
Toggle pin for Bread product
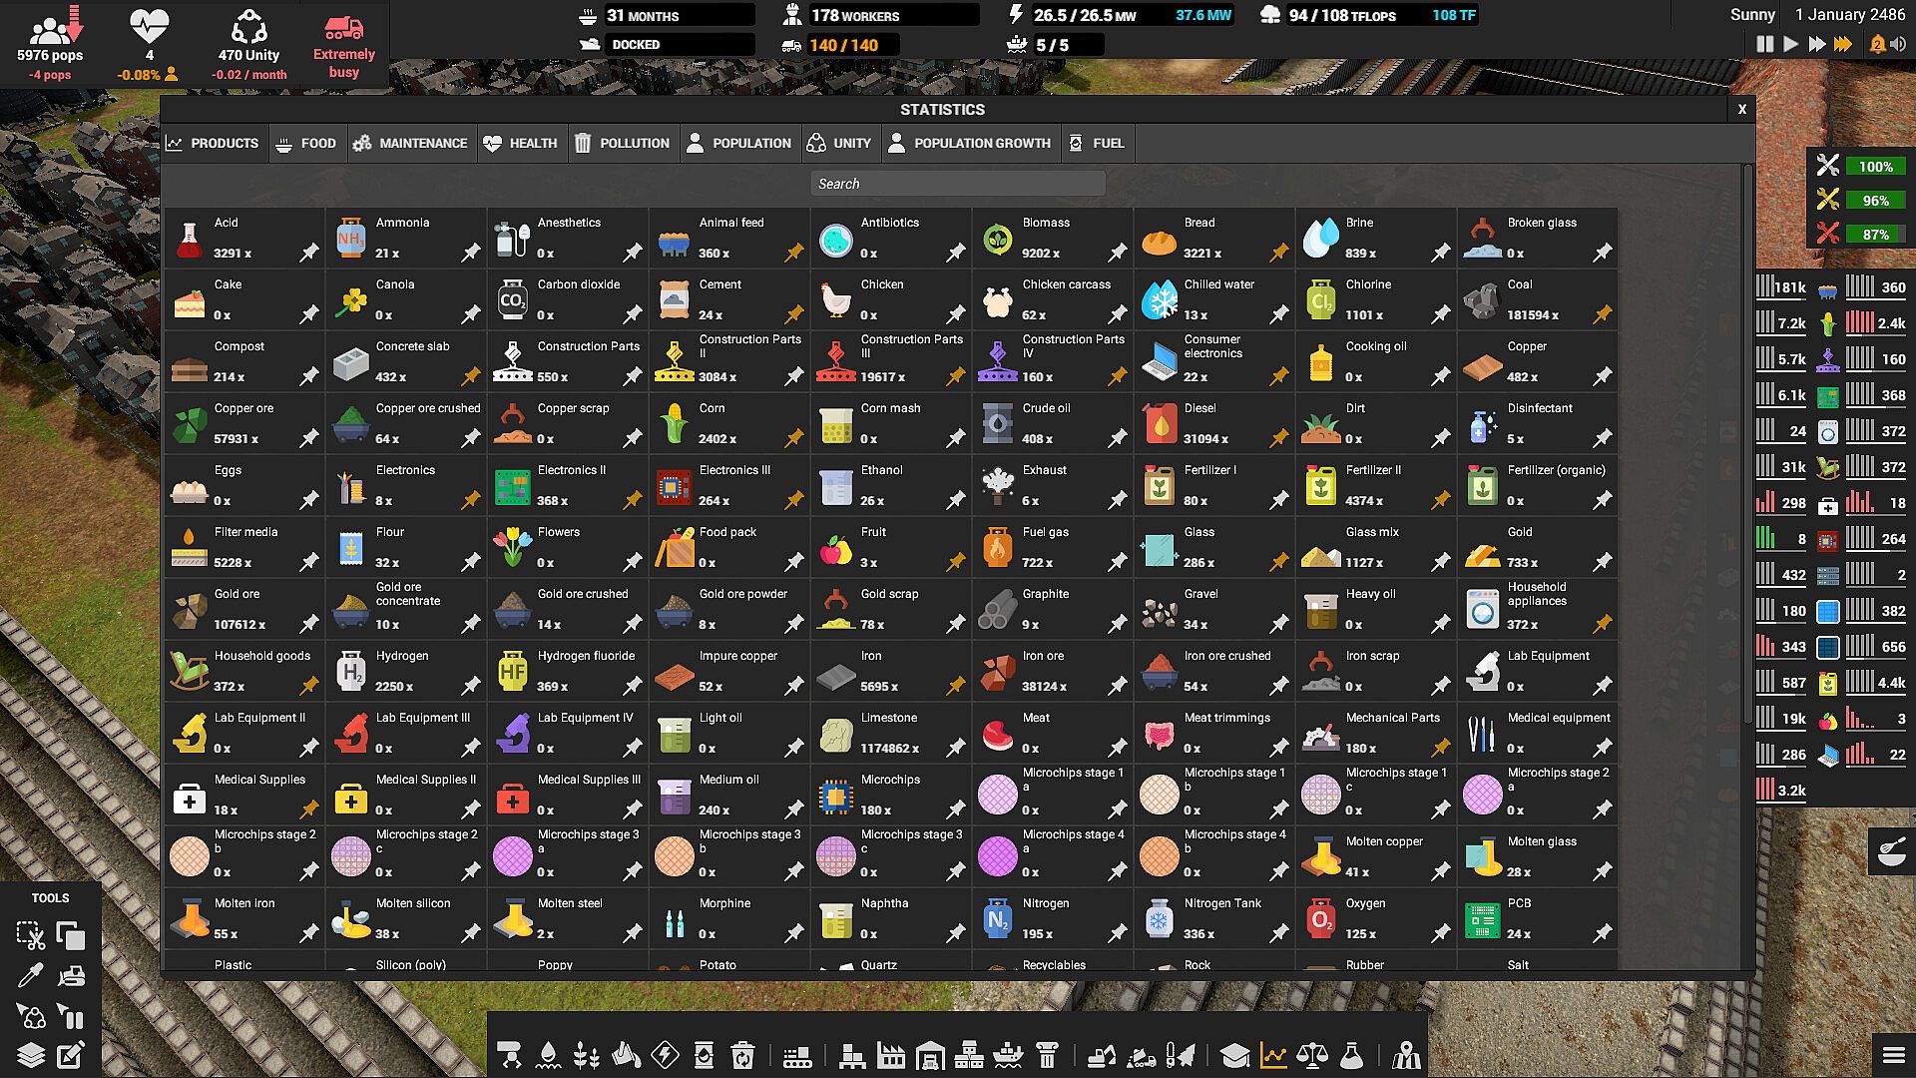[1278, 253]
